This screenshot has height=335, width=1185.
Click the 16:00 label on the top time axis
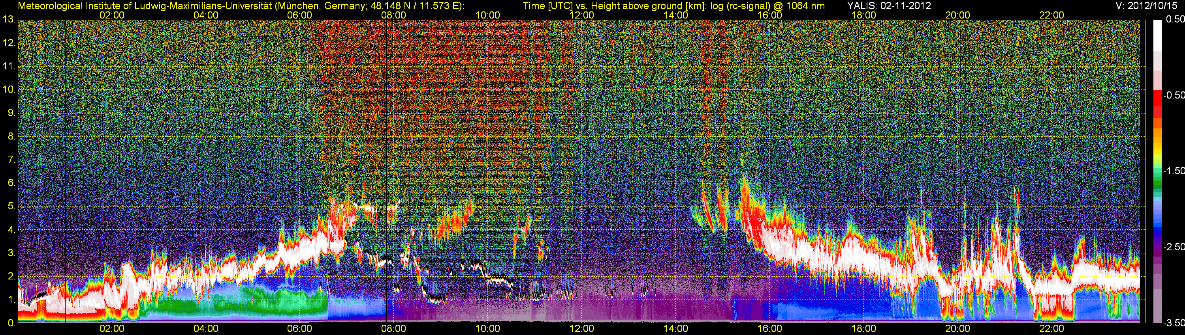click(x=769, y=15)
